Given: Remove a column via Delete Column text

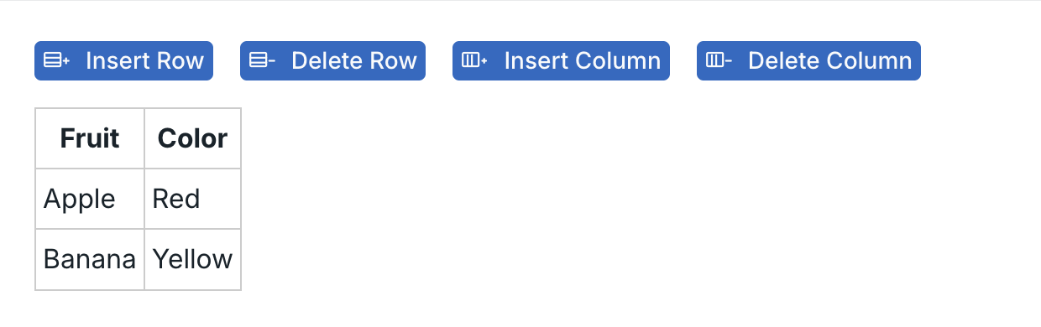Looking at the screenshot, I should [x=829, y=60].
